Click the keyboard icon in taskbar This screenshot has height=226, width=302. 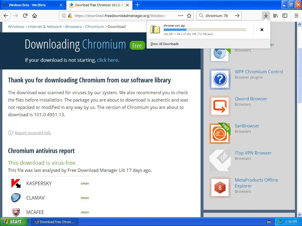pyautogui.click(x=269, y=222)
